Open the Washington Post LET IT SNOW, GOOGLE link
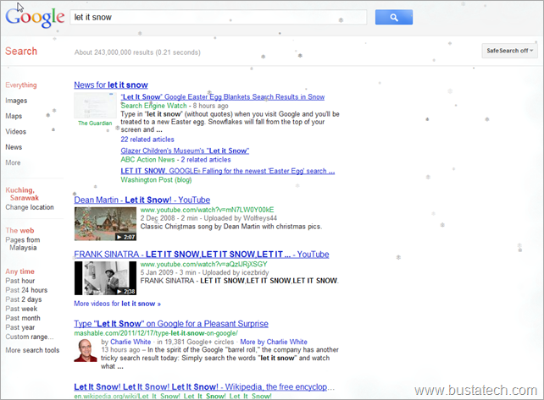544x400 pixels. (228, 171)
